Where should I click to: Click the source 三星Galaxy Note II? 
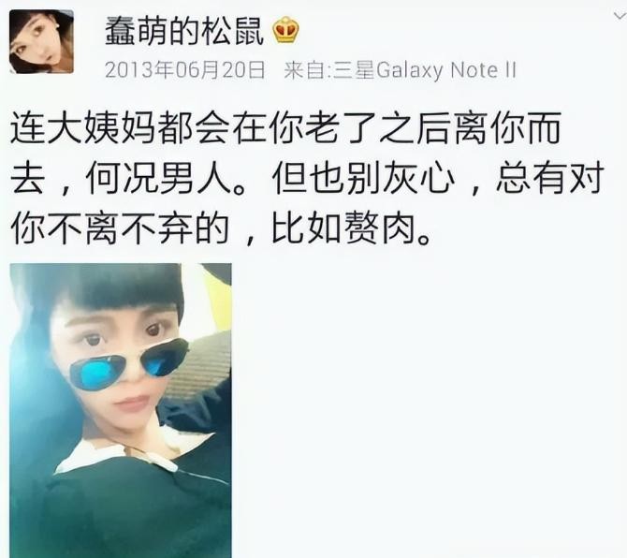tap(425, 70)
